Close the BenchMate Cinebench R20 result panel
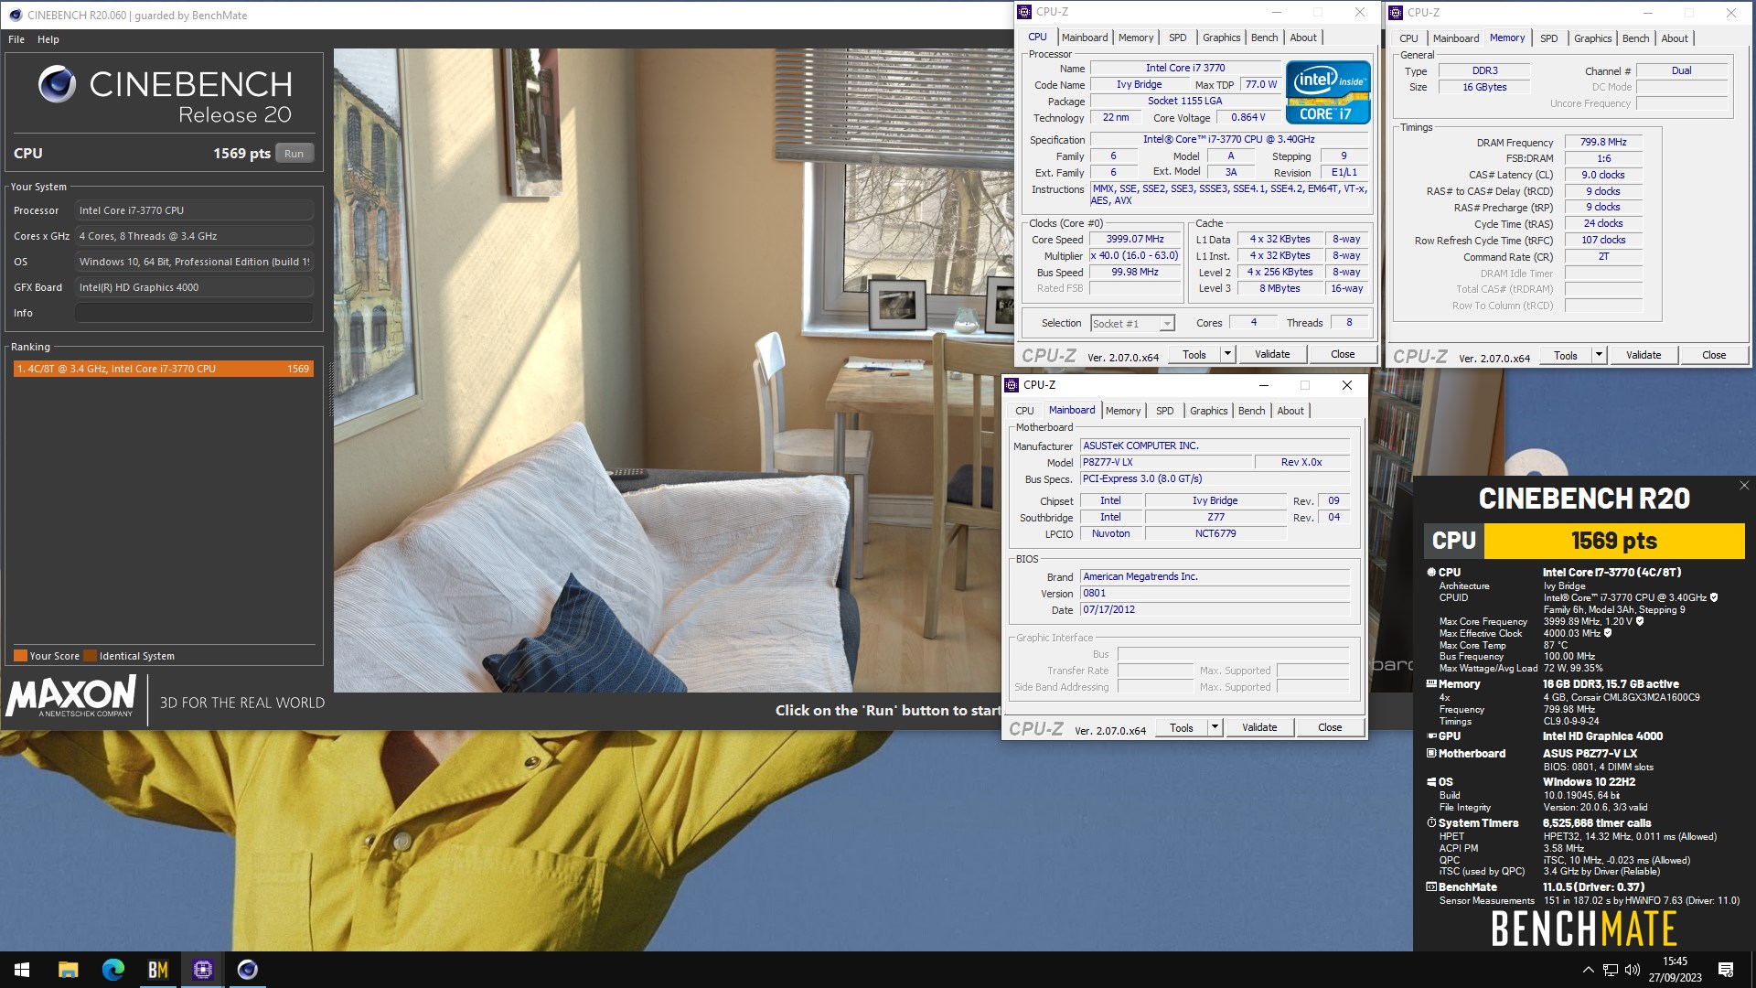 1744,486
